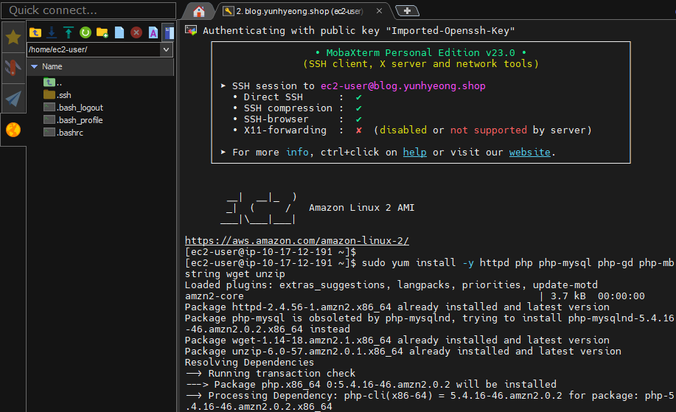Delete selected files red X icon
676x412 pixels.
[x=136, y=32]
